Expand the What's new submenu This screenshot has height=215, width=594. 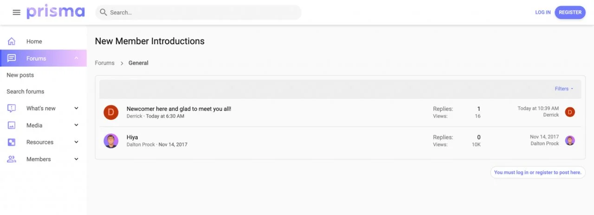coord(77,108)
